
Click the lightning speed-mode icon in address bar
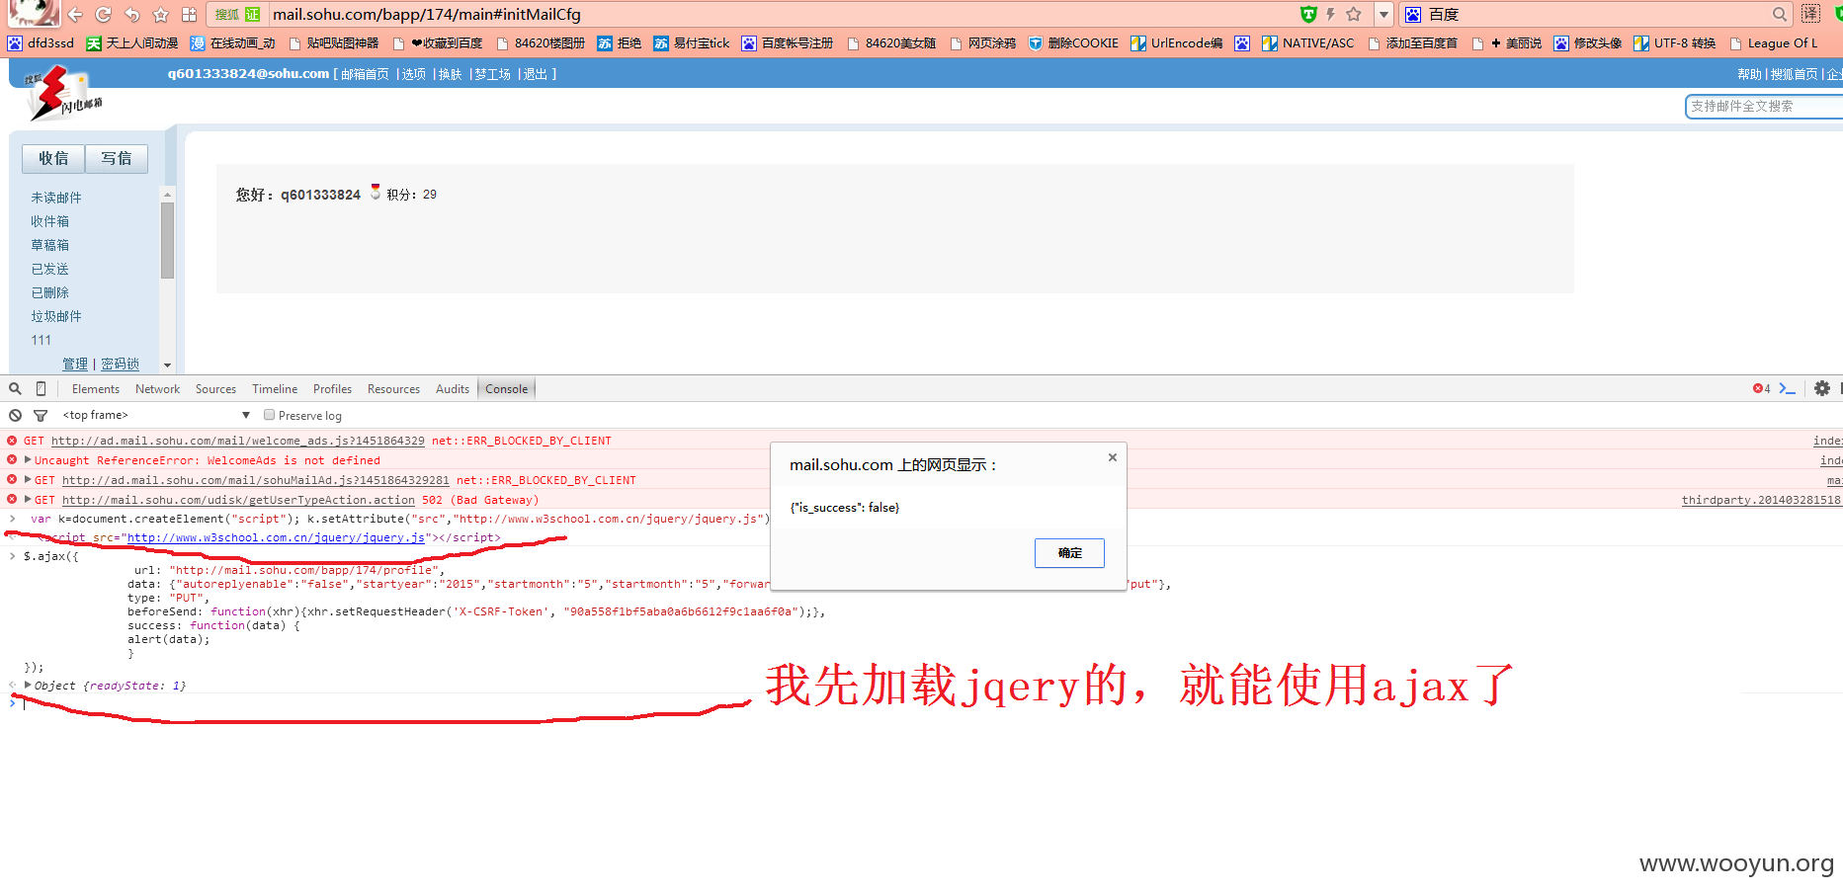[1330, 14]
